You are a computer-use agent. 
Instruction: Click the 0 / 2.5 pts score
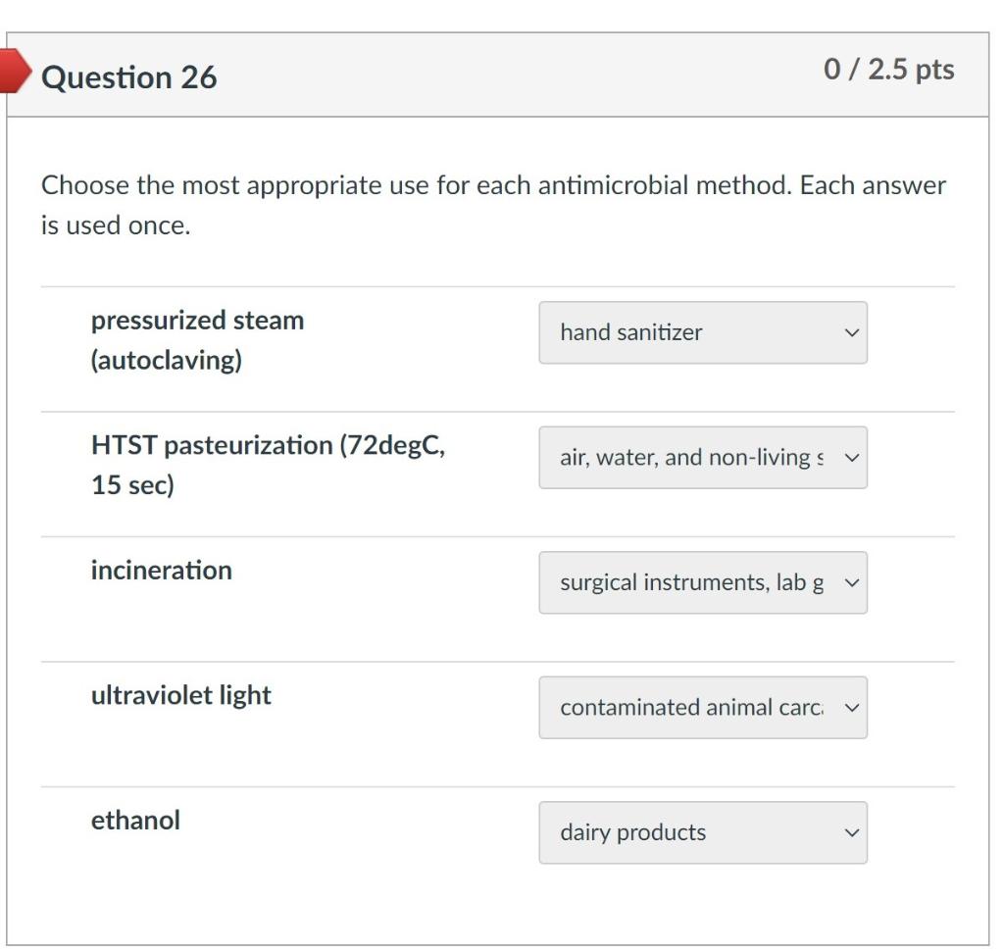[x=888, y=71]
